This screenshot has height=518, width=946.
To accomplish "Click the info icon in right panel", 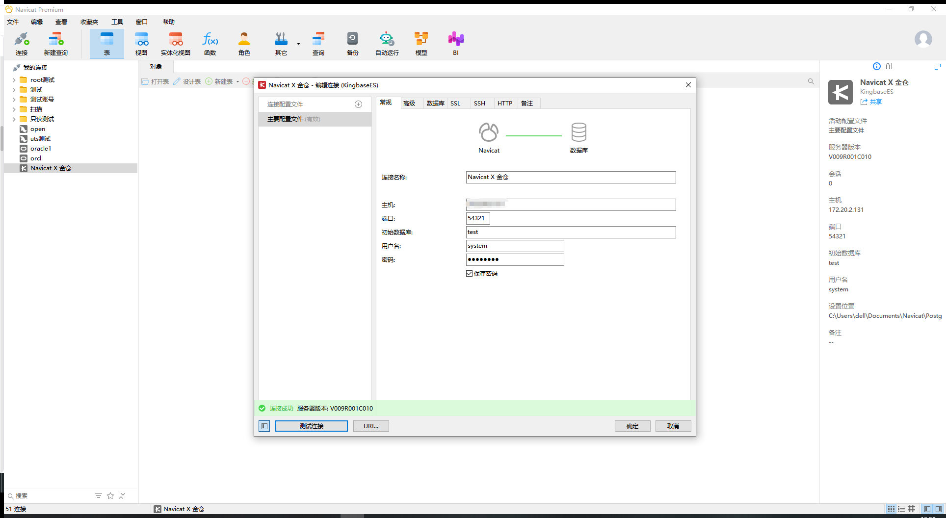I will [877, 66].
